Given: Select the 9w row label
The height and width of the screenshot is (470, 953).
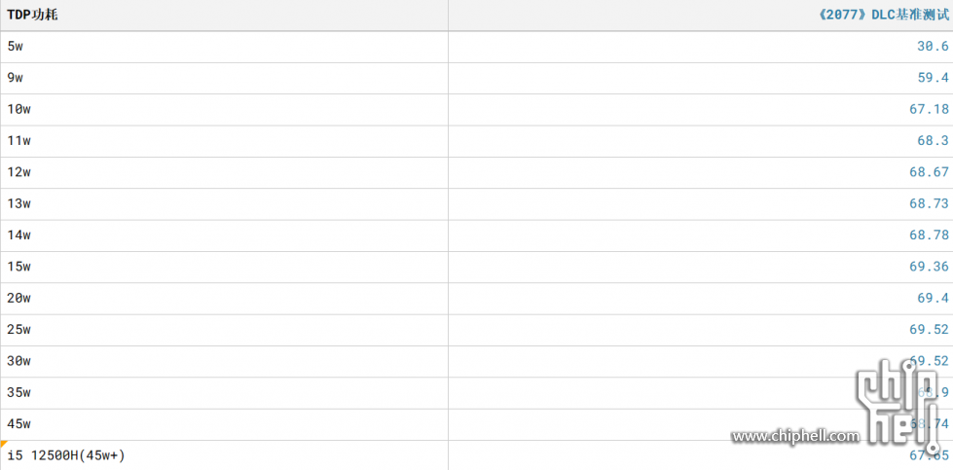Looking at the screenshot, I should (16, 78).
